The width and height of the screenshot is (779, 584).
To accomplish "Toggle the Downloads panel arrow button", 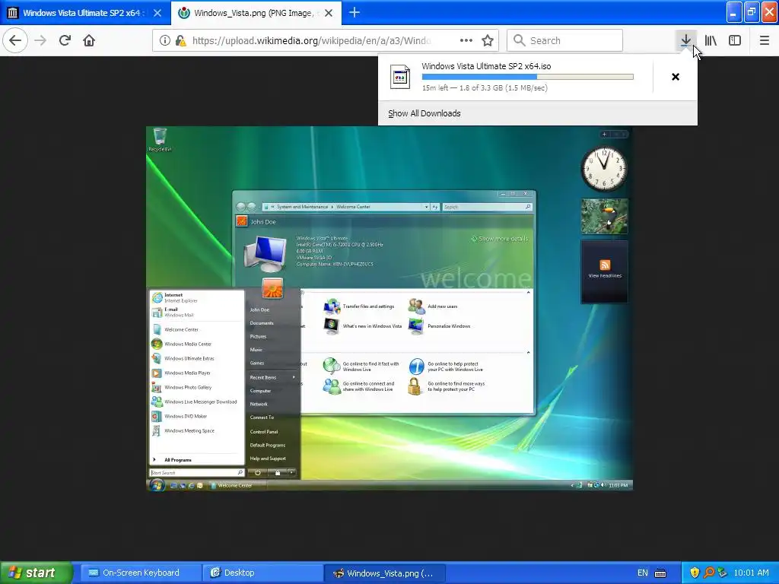I will click(685, 40).
